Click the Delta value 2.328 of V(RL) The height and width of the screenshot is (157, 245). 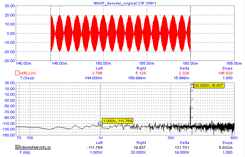[184, 73]
